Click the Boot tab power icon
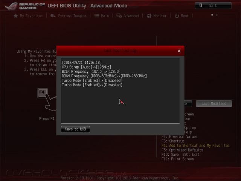The width and height of the screenshot is (241, 181). click(x=177, y=16)
